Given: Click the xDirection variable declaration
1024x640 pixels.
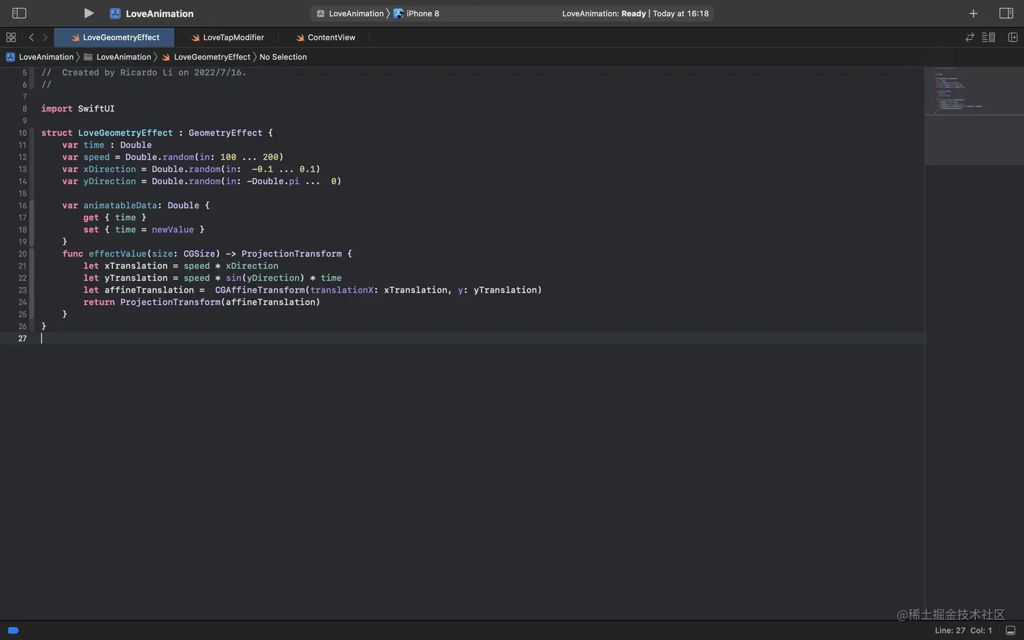Looking at the screenshot, I should click(x=110, y=169).
